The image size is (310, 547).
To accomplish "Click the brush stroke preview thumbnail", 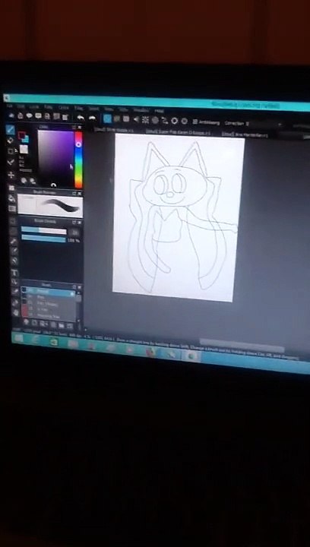I will click(50, 206).
